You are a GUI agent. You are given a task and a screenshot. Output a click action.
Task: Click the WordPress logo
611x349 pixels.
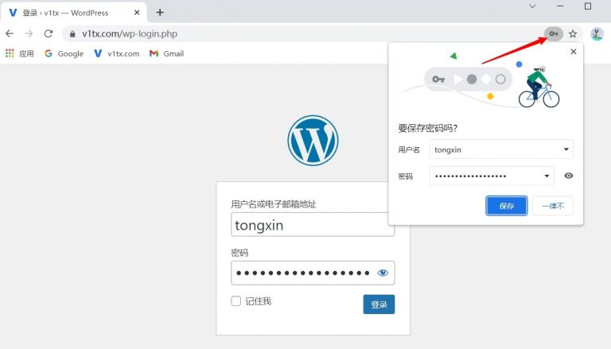[313, 140]
